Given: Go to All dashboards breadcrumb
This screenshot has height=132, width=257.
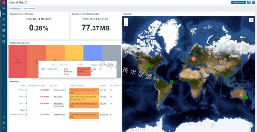Looking at the screenshot, I should click(15, 8).
